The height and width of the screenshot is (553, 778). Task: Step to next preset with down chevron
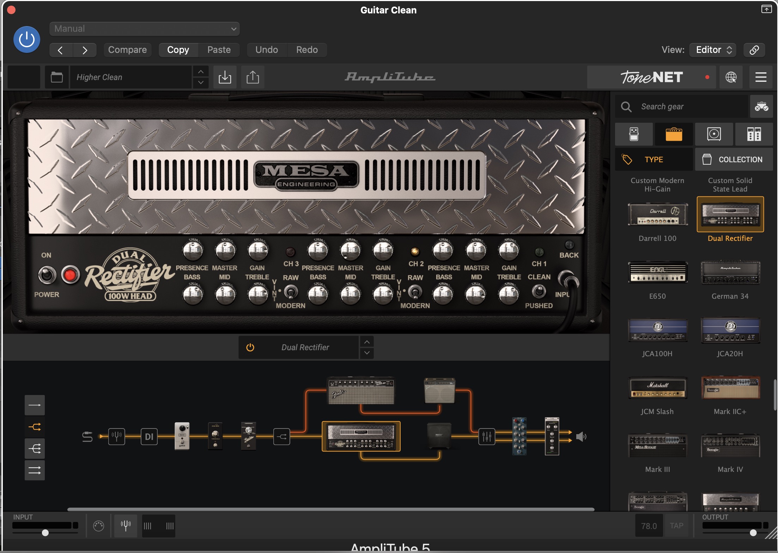(x=201, y=82)
